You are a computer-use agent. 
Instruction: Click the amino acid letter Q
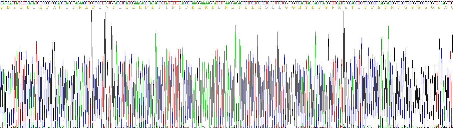(x=2, y=7)
